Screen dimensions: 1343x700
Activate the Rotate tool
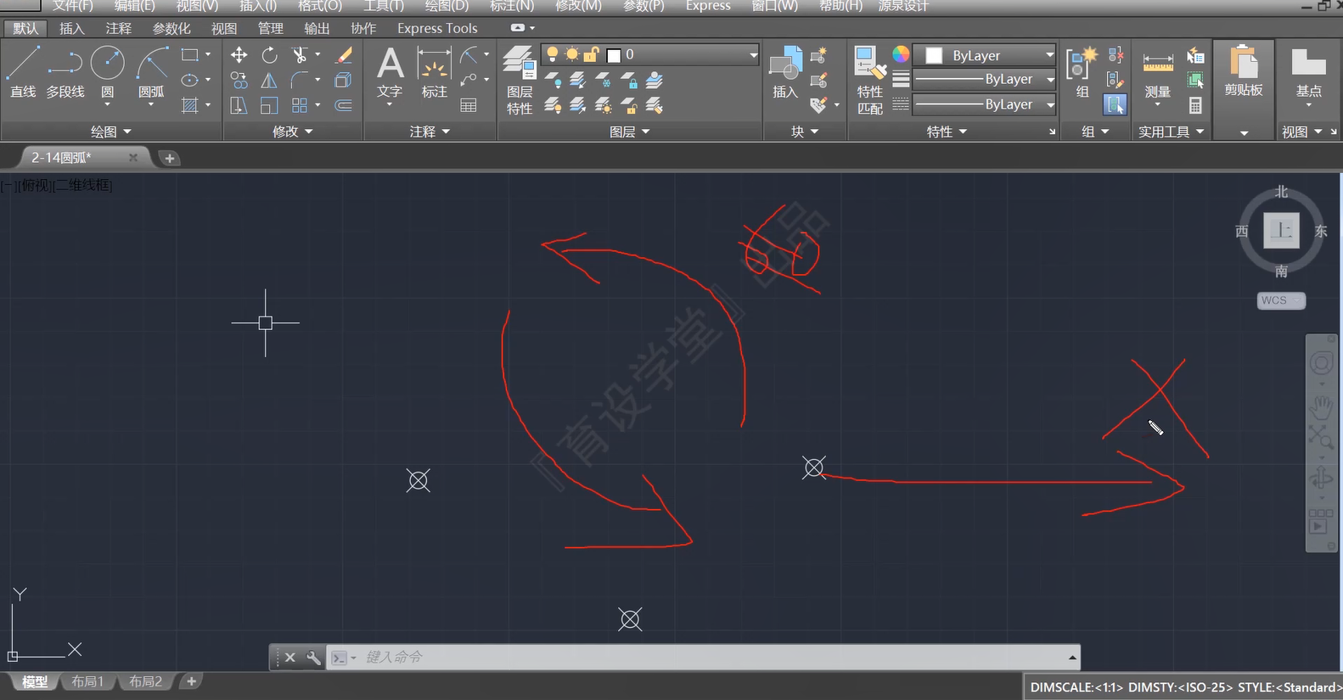(x=269, y=55)
